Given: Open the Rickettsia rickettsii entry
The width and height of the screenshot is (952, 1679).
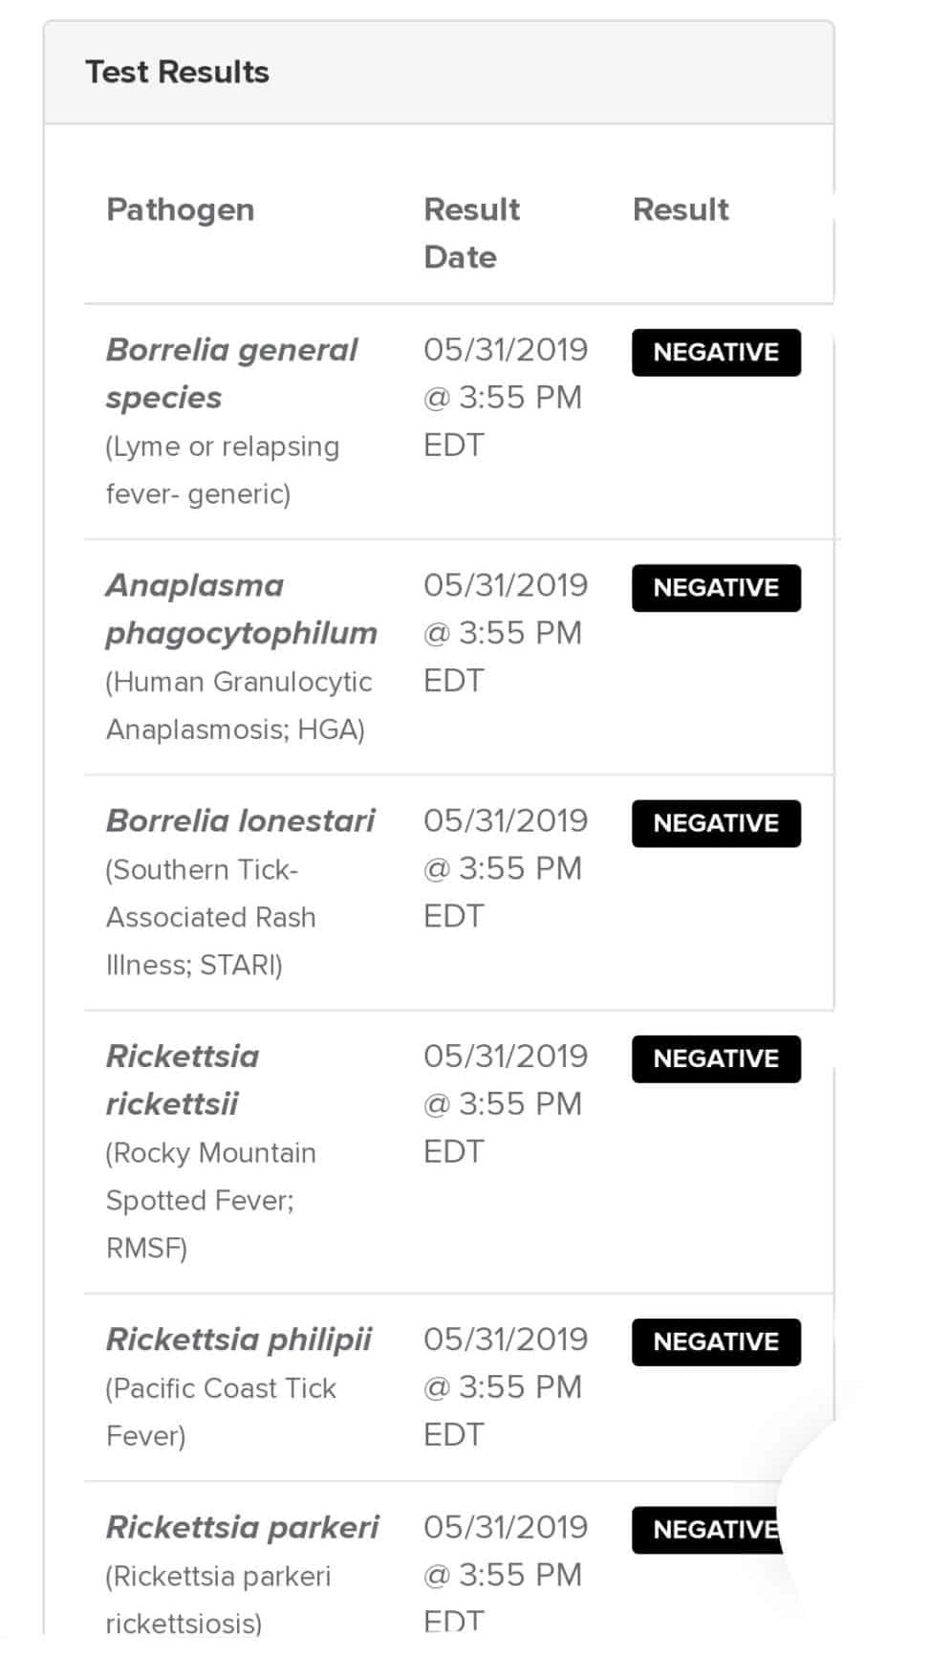Looking at the screenshot, I should point(183,1079).
